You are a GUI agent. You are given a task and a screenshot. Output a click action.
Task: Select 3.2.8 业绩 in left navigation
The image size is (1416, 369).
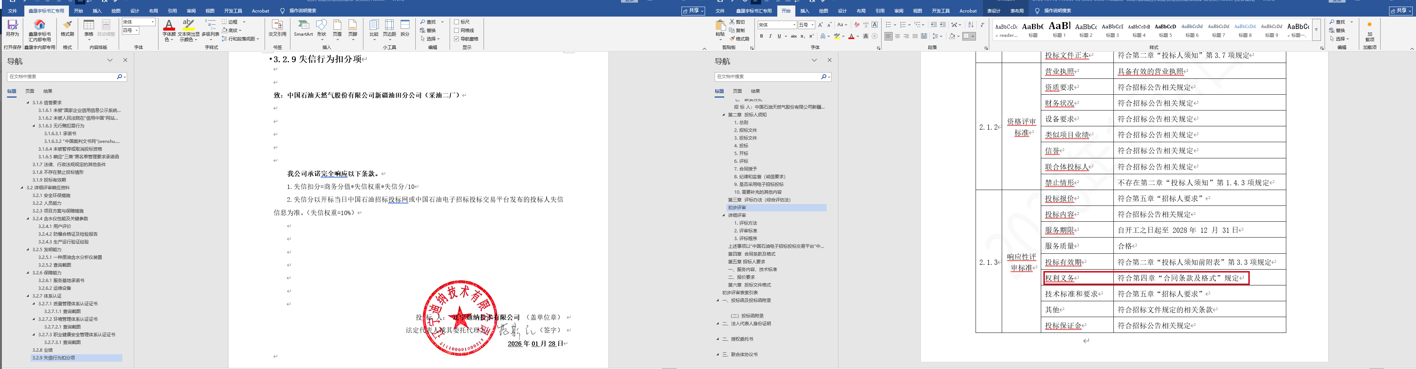(x=43, y=350)
